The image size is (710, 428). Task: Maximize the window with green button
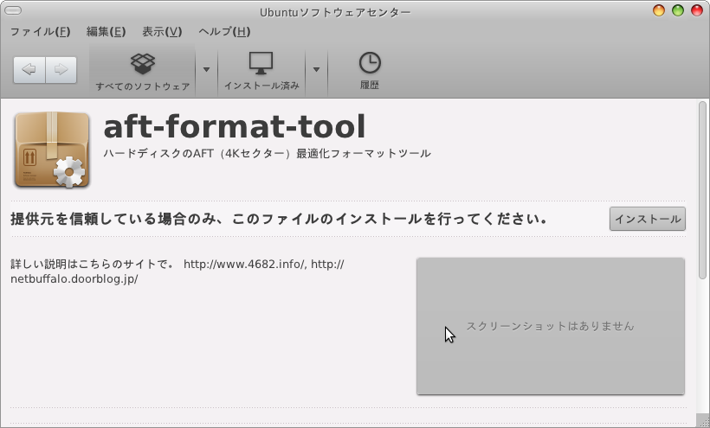tap(678, 10)
